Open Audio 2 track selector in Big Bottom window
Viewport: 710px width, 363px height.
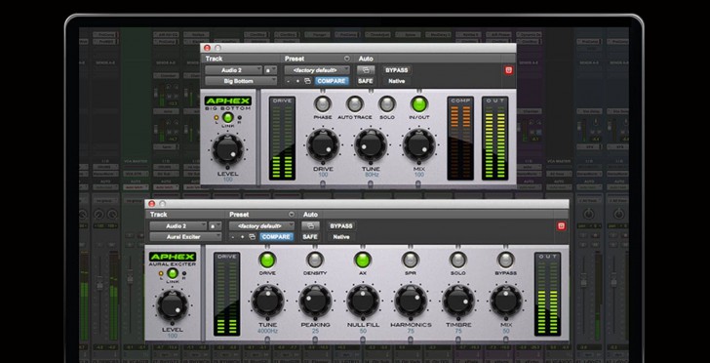(x=234, y=70)
